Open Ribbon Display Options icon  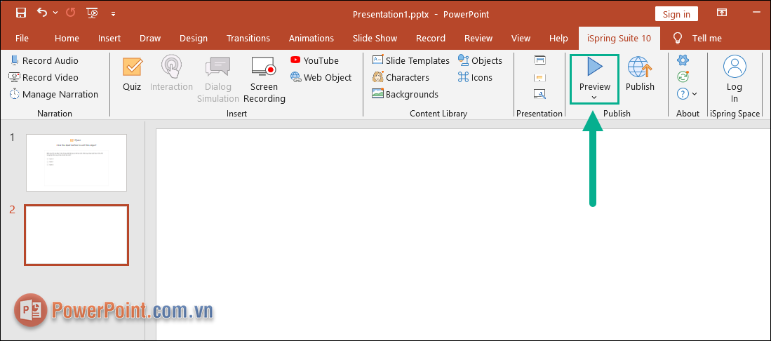click(721, 13)
